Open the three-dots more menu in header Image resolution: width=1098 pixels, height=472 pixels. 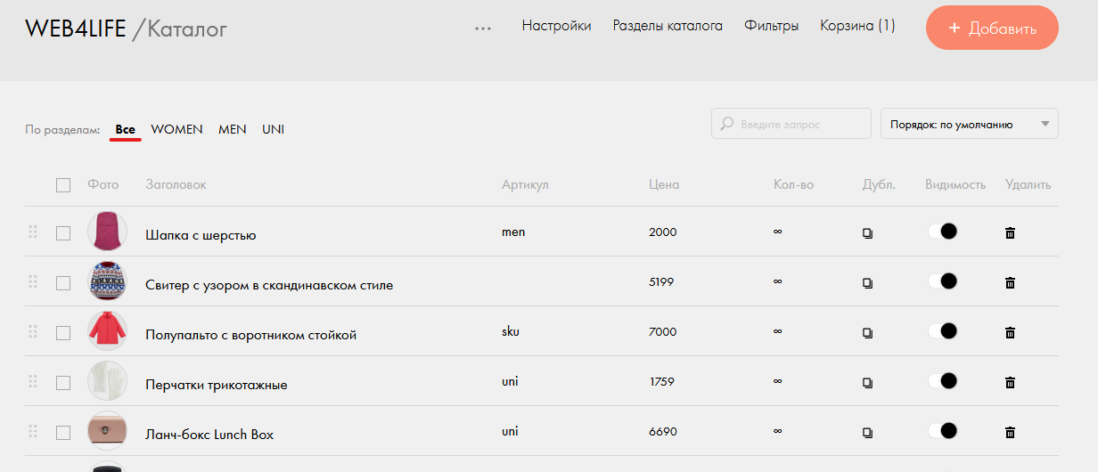tap(483, 28)
